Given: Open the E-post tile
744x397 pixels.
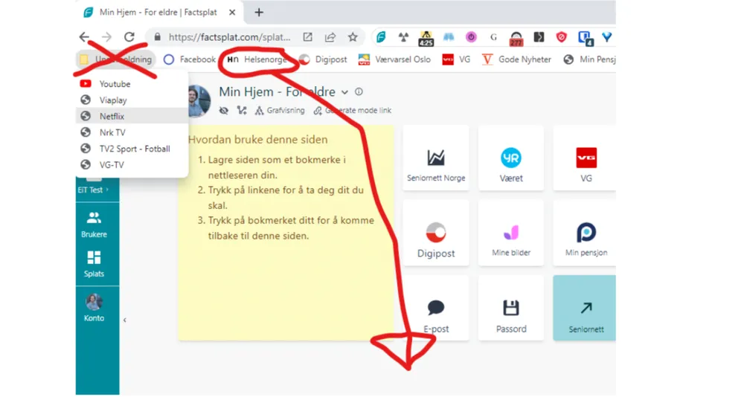Looking at the screenshot, I should click(x=435, y=314).
